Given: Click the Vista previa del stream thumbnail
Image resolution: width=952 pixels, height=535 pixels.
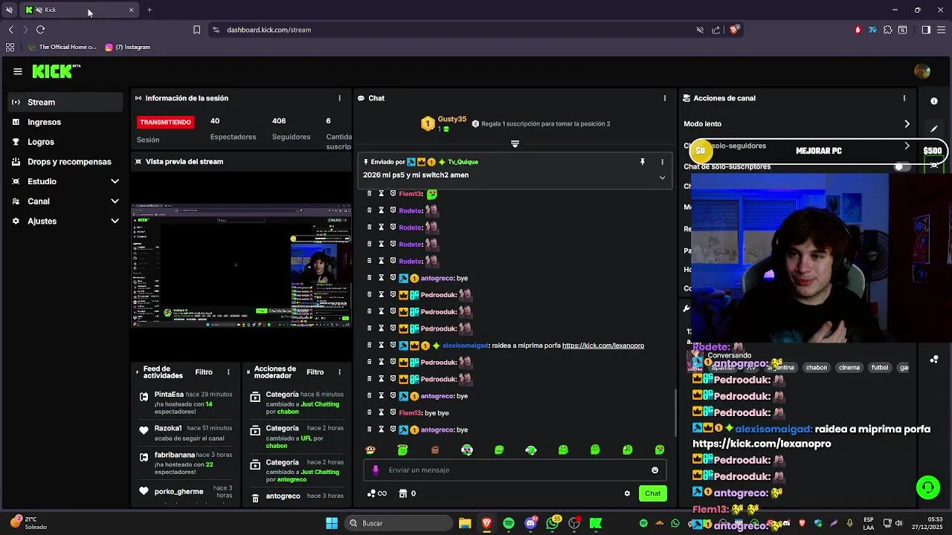Looking at the screenshot, I should point(241,266).
